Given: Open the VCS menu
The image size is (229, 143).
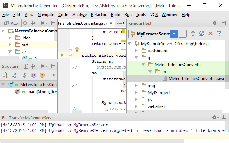Looking at the screenshot, I should pos(154,15).
